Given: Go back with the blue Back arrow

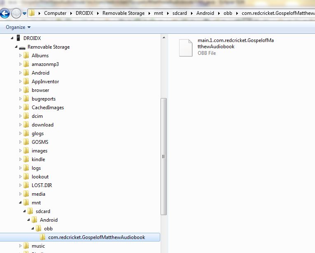Looking at the screenshot, I should pos(5,14).
